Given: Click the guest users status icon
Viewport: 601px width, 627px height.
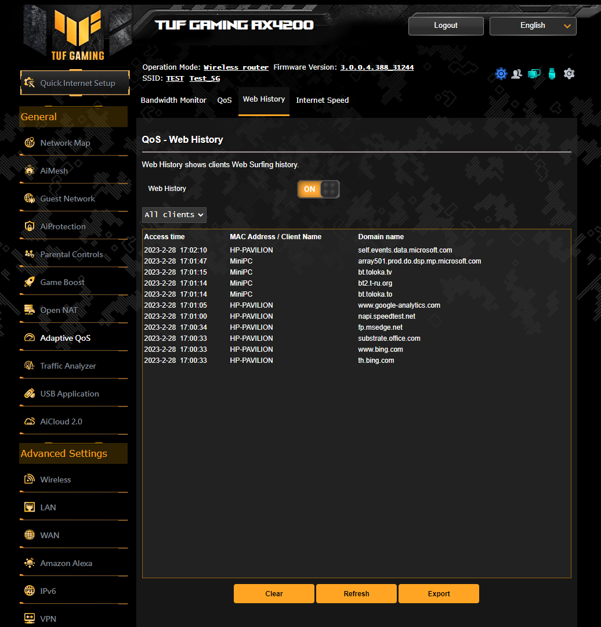Looking at the screenshot, I should point(517,74).
